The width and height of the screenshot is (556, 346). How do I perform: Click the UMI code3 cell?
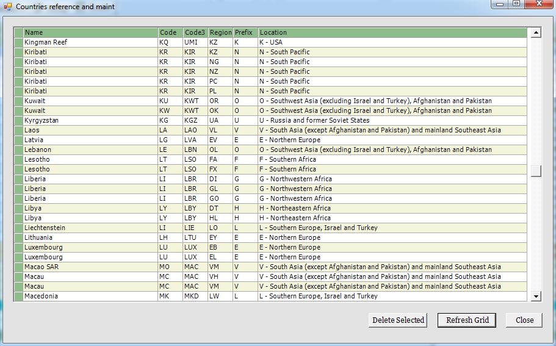point(195,42)
